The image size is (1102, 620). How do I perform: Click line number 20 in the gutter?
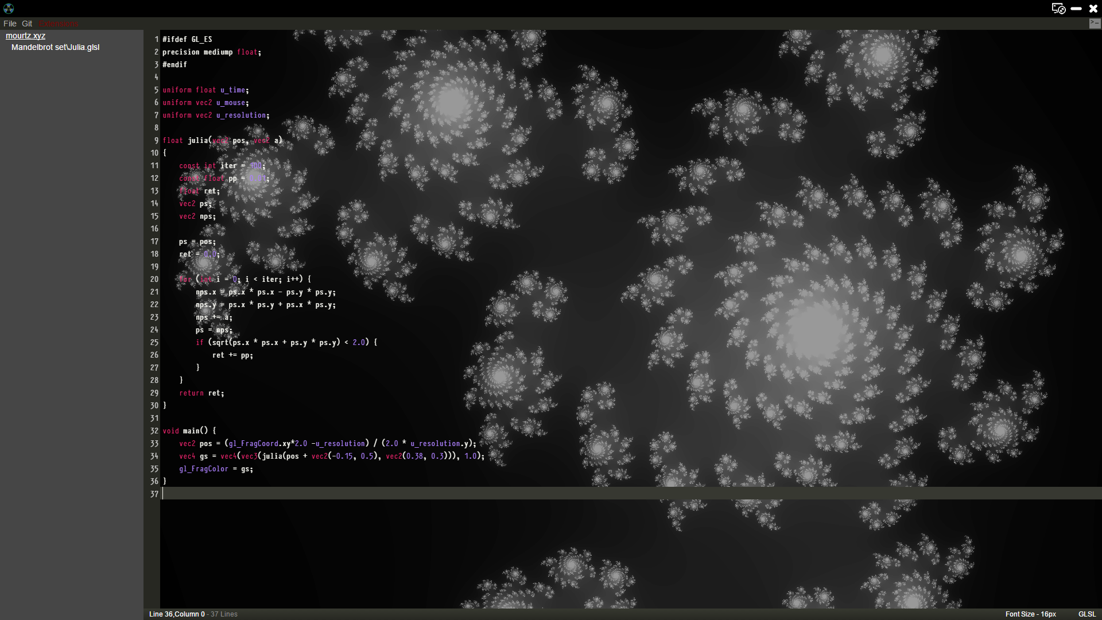(154, 280)
